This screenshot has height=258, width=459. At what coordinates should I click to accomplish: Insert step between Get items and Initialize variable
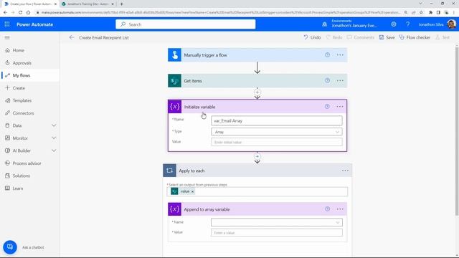(x=257, y=92)
